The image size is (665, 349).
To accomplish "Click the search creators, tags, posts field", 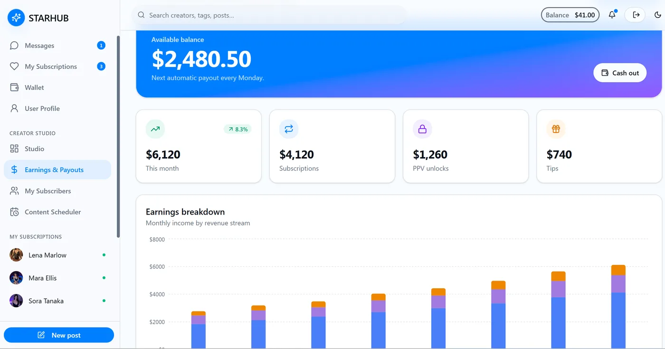I will tap(269, 15).
